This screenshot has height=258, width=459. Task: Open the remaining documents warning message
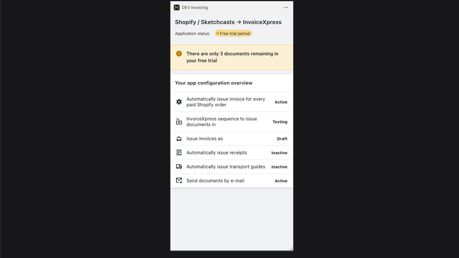(232, 57)
